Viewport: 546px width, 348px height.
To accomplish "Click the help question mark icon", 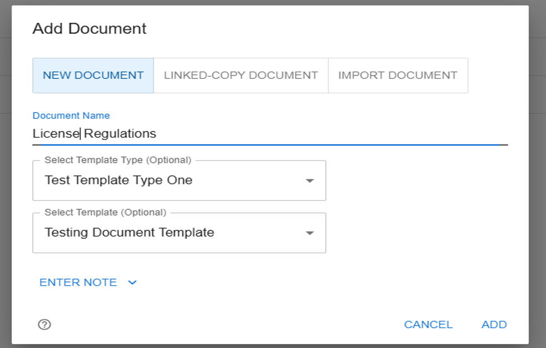I will tap(44, 325).
